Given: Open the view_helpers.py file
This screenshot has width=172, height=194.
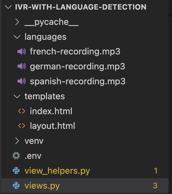Looking at the screenshot, I should click(57, 171).
